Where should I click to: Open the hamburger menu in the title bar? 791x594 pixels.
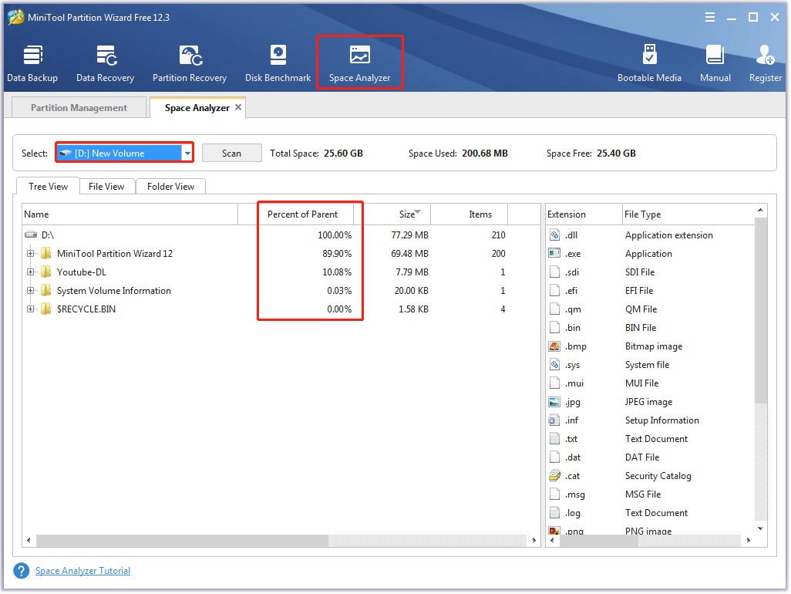[x=709, y=16]
